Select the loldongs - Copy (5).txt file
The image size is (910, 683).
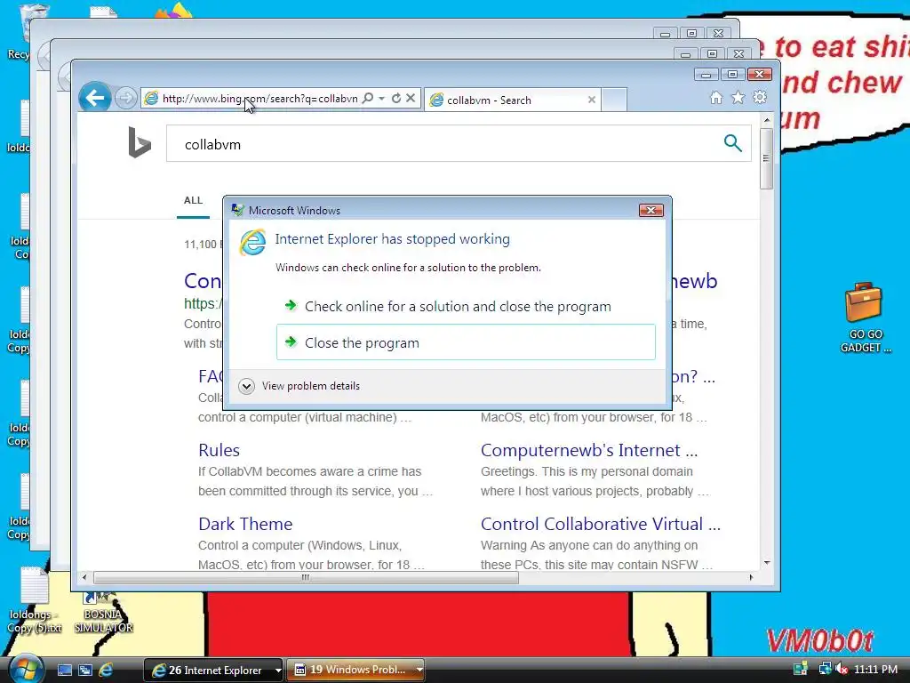(35, 600)
